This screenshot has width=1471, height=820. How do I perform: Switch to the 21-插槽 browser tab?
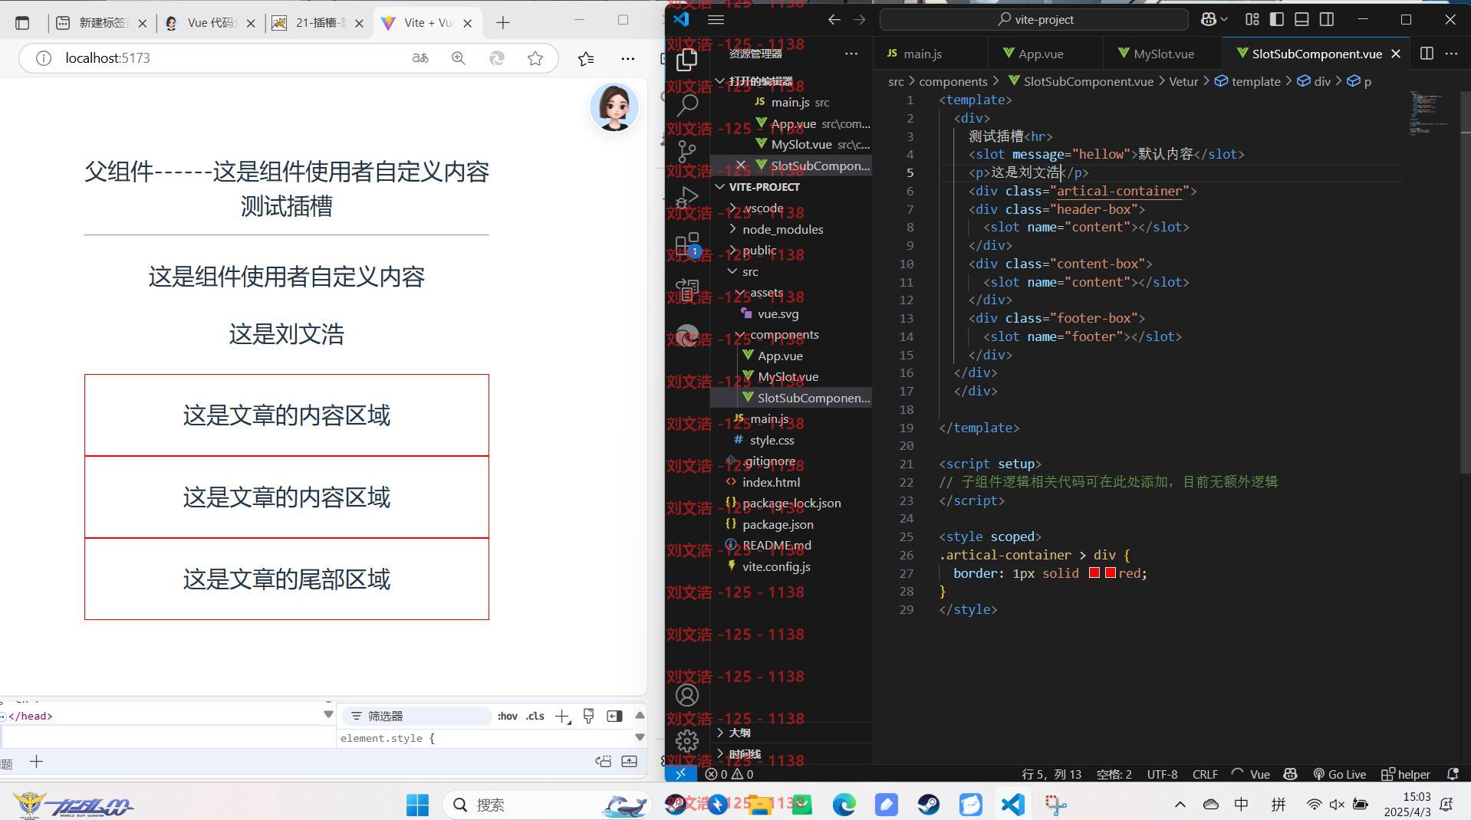(x=318, y=23)
